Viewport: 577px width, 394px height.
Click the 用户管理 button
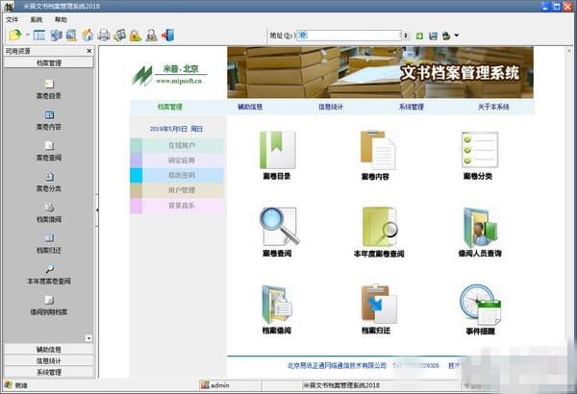(x=177, y=190)
